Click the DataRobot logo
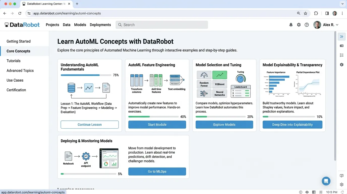Image resolution: width=347 pixels, height=194 pixels. point(22,25)
